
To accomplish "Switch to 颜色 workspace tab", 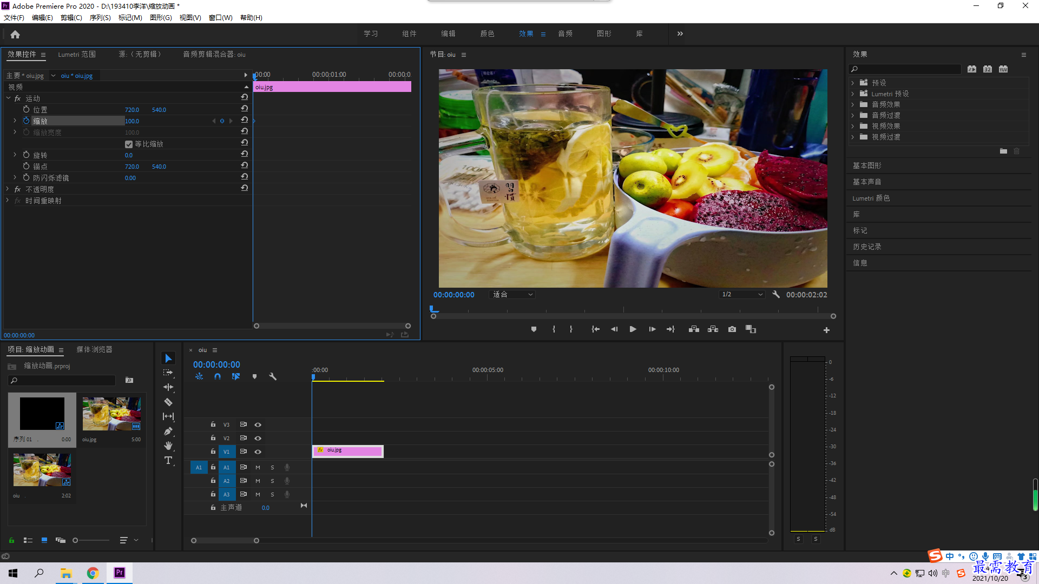I will [487, 34].
